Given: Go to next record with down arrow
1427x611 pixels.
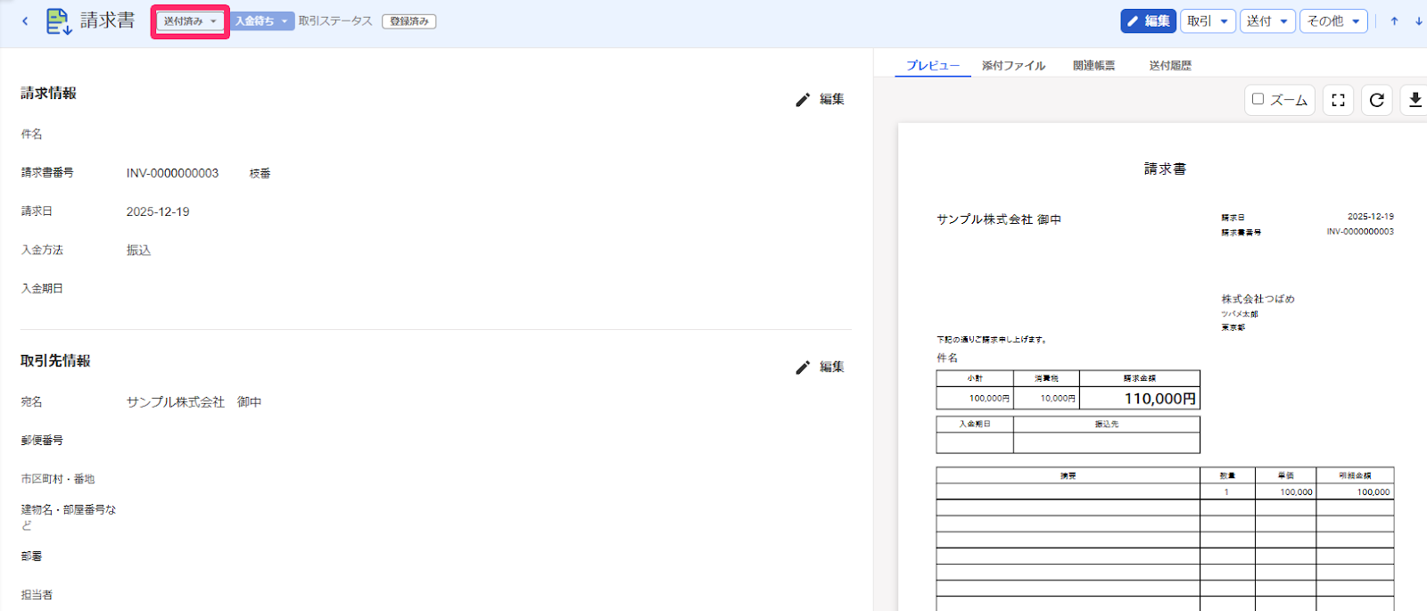Looking at the screenshot, I should click(x=1418, y=21).
